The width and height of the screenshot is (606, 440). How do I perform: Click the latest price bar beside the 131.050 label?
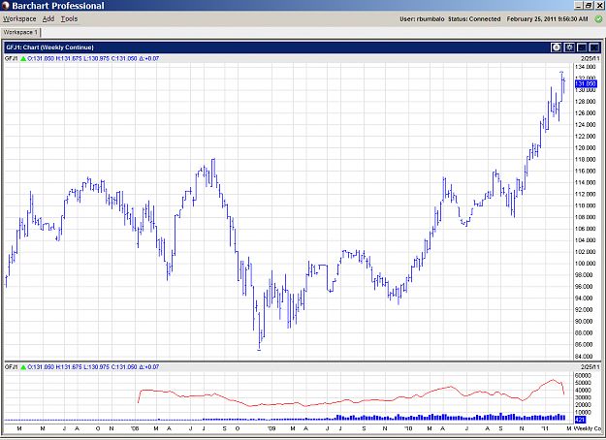coord(564,85)
